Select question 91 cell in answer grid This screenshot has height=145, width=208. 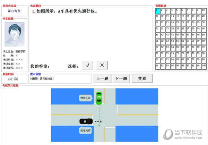click(158, 66)
